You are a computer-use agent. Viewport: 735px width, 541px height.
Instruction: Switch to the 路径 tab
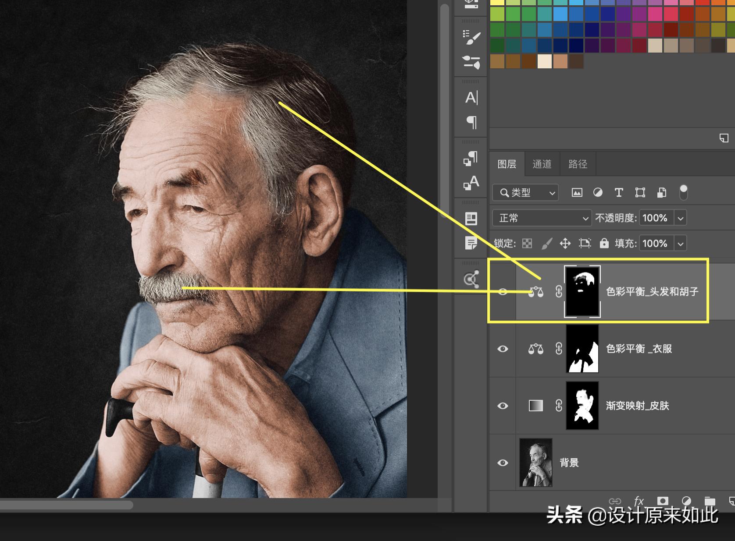578,164
